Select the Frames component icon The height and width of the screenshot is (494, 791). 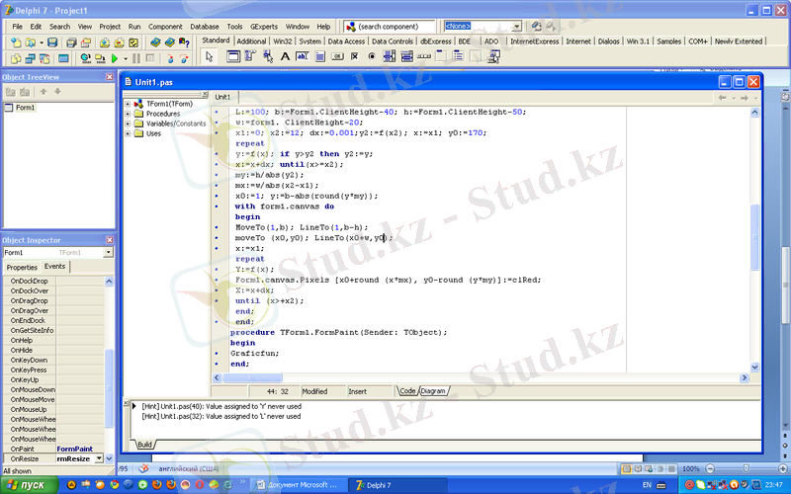[x=232, y=57]
